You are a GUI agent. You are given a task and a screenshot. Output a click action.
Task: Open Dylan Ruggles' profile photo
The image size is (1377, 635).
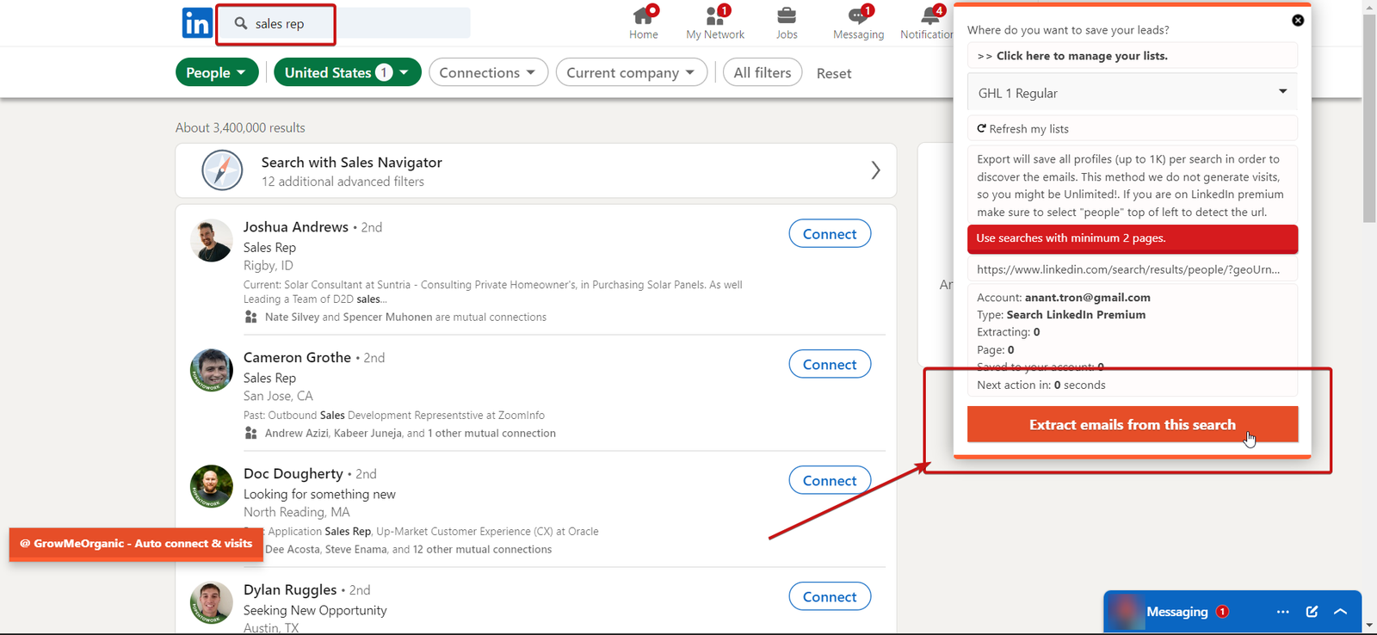coord(212,602)
